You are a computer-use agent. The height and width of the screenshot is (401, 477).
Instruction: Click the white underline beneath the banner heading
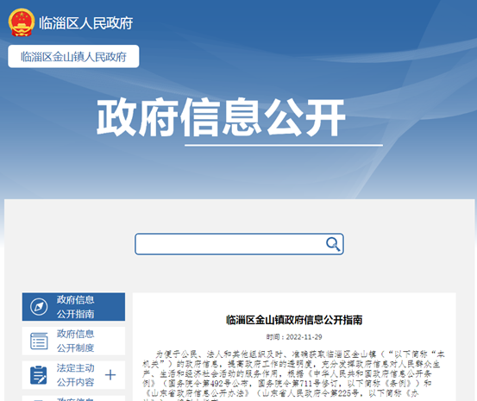[284, 146]
